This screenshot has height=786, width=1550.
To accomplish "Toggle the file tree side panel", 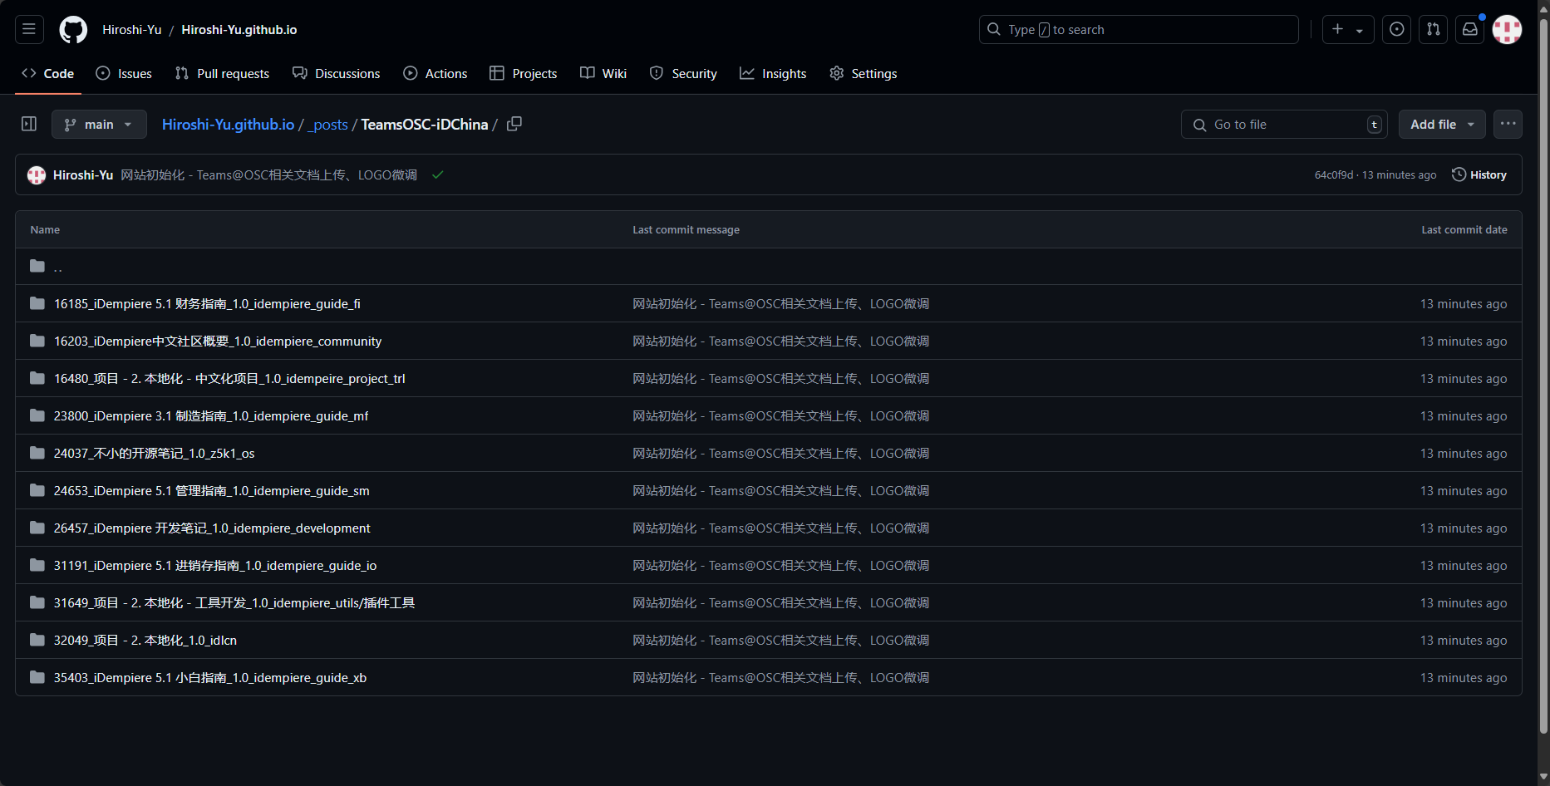I will pos(29,124).
